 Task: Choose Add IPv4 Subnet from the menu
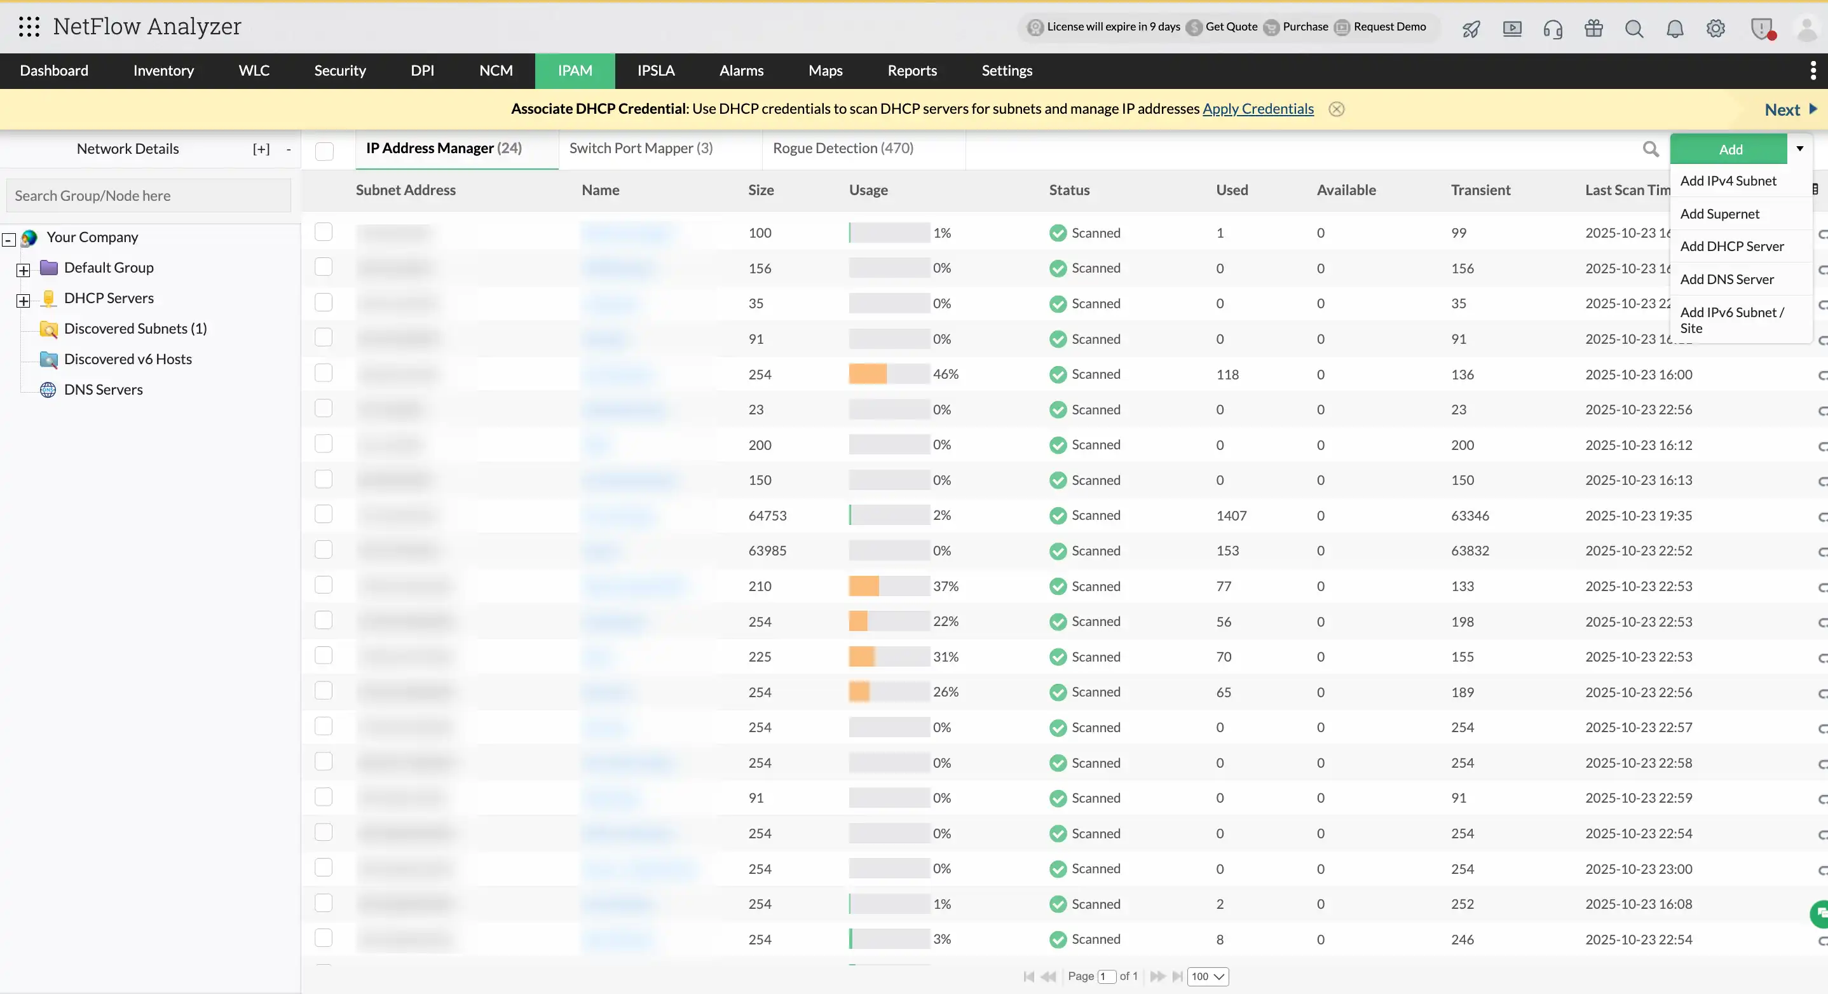click(1727, 181)
